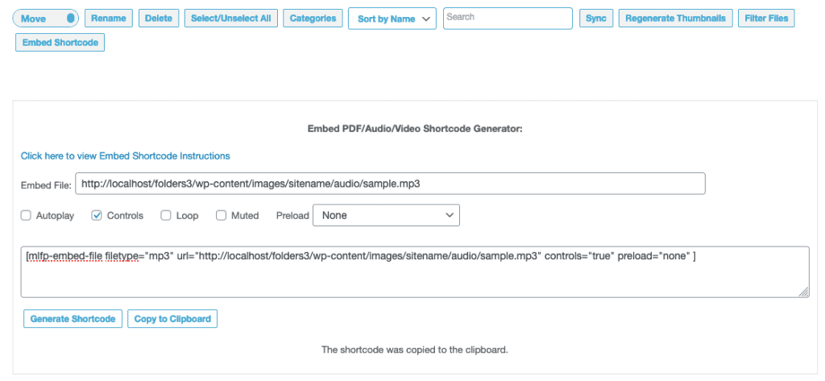This screenshot has height=381, width=825.
Task: Click the Generate Shortcode button
Action: [x=73, y=319]
